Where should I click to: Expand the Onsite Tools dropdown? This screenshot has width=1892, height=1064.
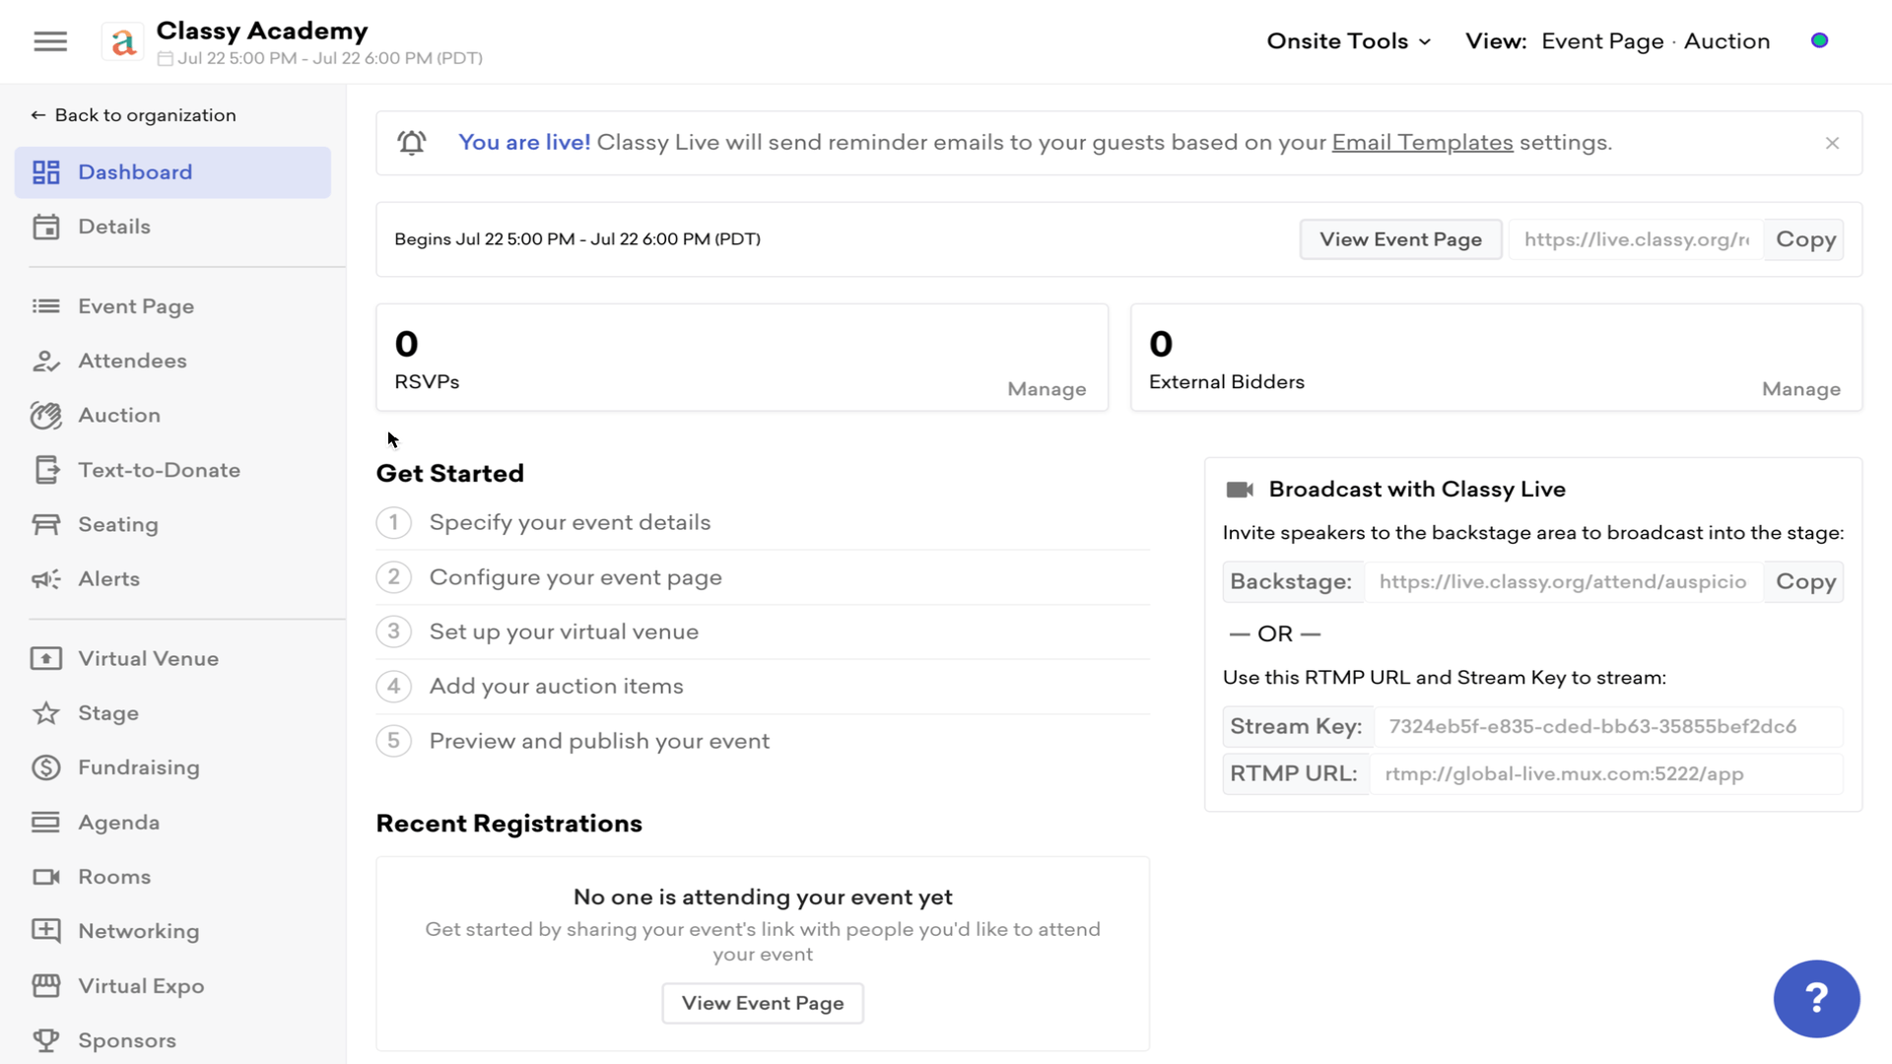(1348, 41)
